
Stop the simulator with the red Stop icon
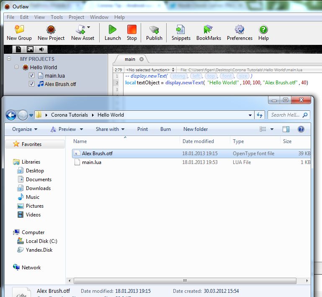pyautogui.click(x=131, y=29)
